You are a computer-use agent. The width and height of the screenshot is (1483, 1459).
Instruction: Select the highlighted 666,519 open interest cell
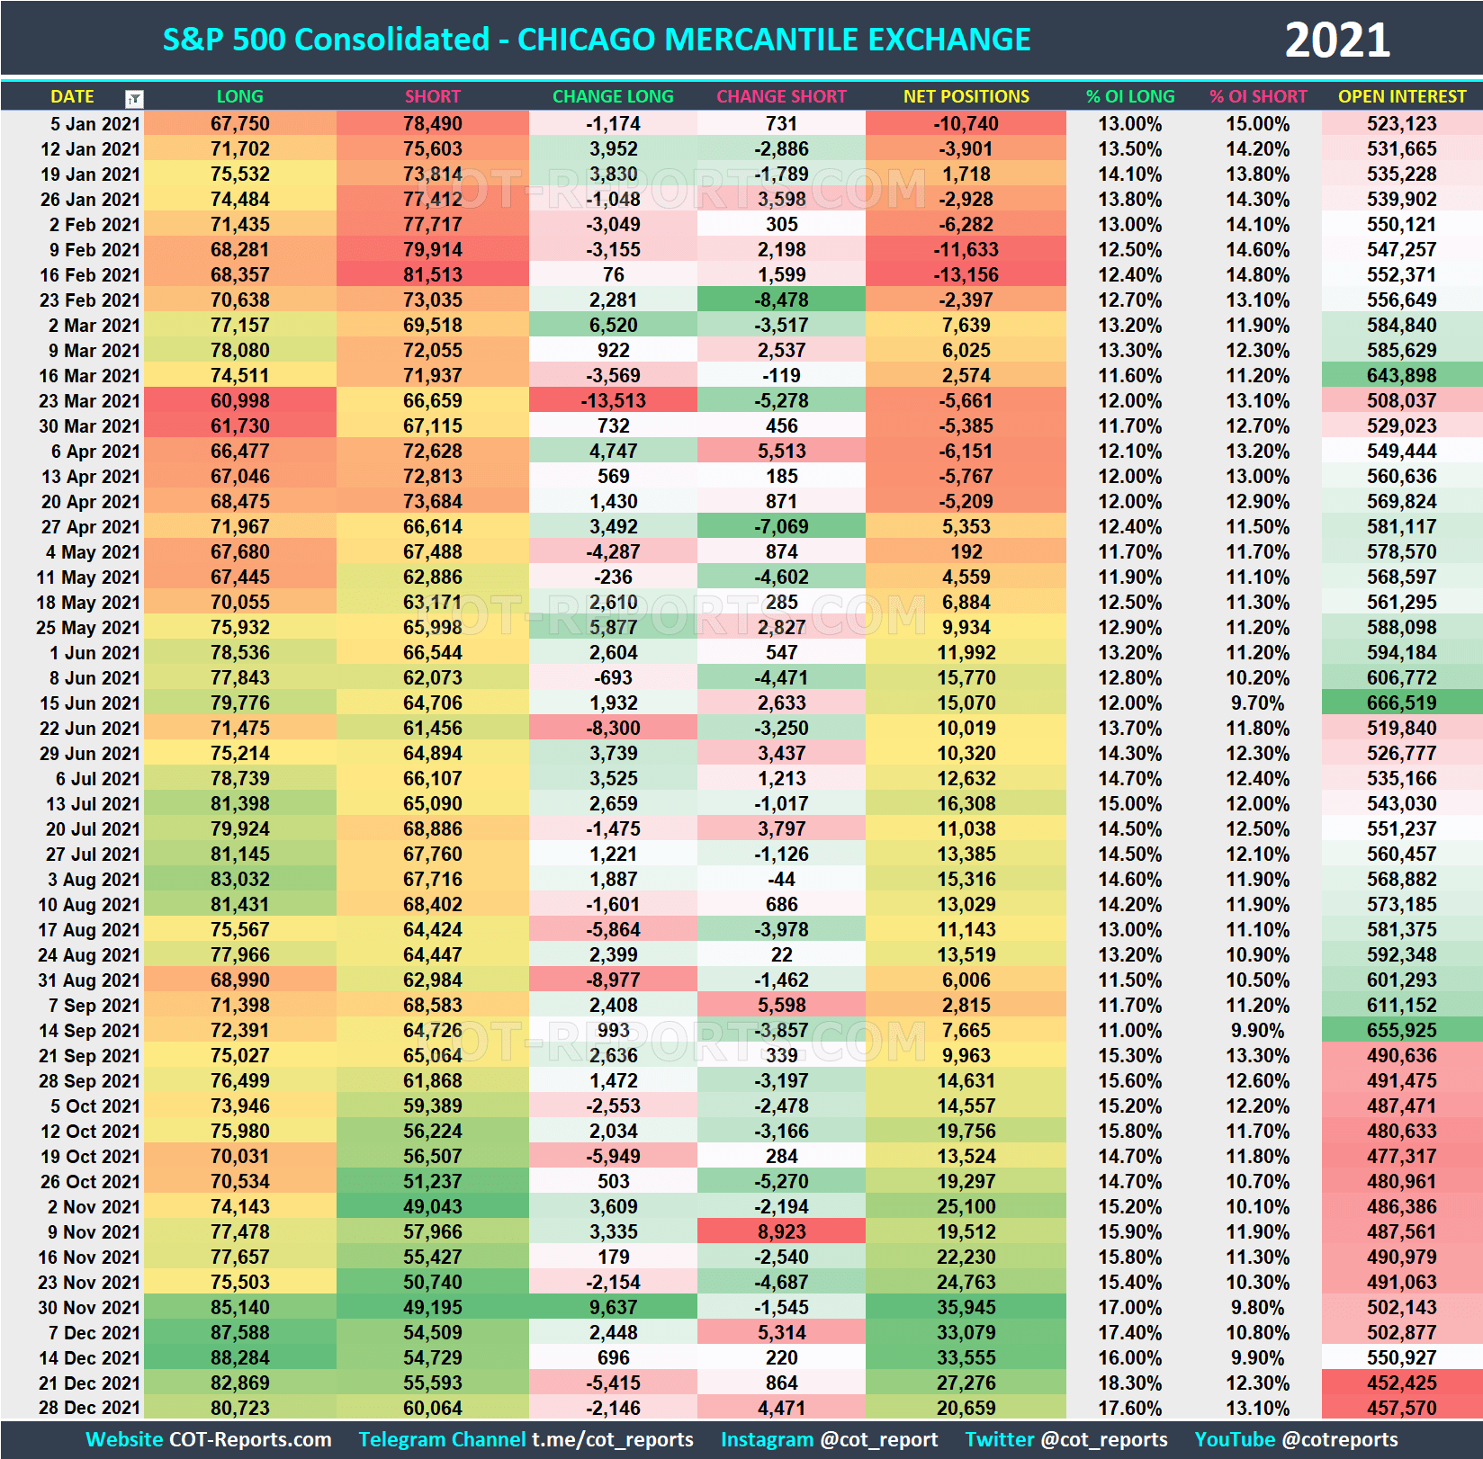pos(1402,703)
